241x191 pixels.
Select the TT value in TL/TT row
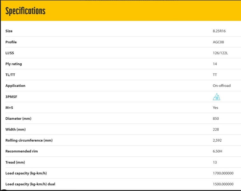pyautogui.click(x=215, y=75)
